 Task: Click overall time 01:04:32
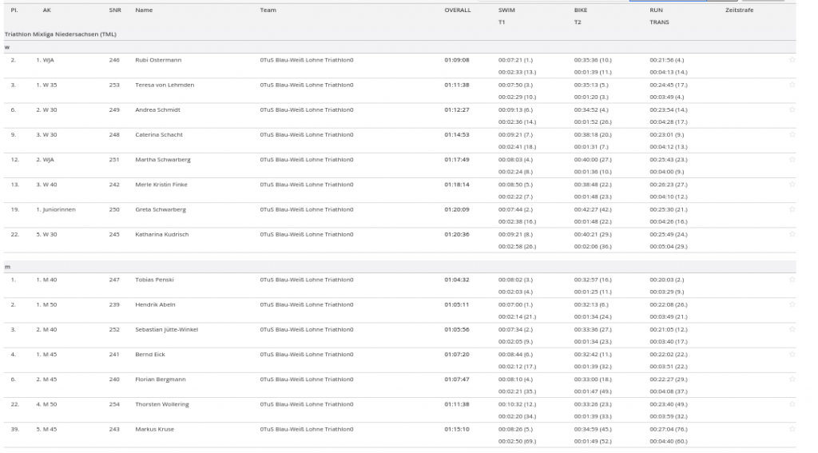[x=457, y=280]
